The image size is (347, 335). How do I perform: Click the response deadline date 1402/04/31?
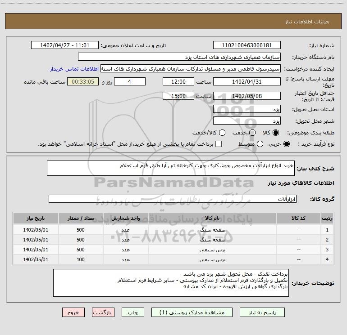247,81
